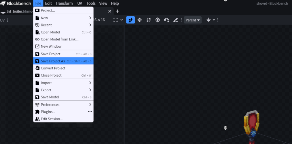Click Save Project As
292x144 pixels.
pyautogui.click(x=63, y=61)
